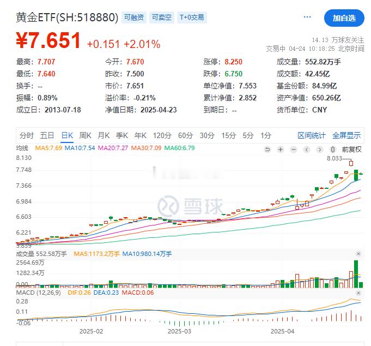The image size is (371, 346).
Task: Click the 涨停 8.250 value
Action: [x=233, y=62]
